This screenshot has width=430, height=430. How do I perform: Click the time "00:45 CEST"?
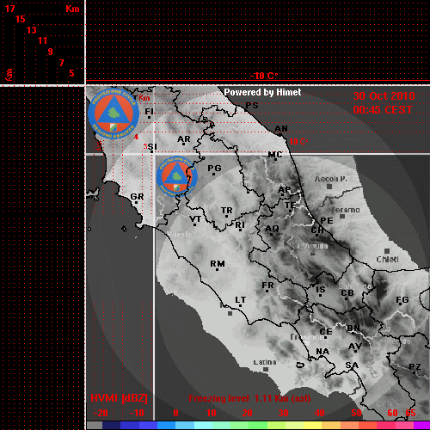coord(383,110)
